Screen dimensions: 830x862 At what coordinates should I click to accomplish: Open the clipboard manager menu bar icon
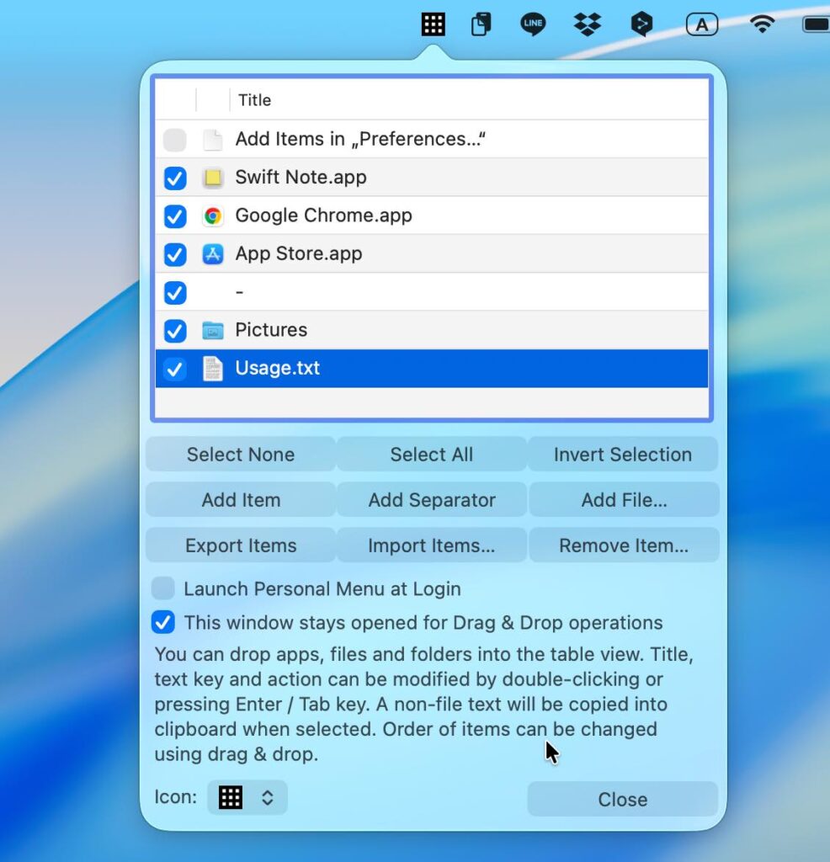[x=481, y=24]
